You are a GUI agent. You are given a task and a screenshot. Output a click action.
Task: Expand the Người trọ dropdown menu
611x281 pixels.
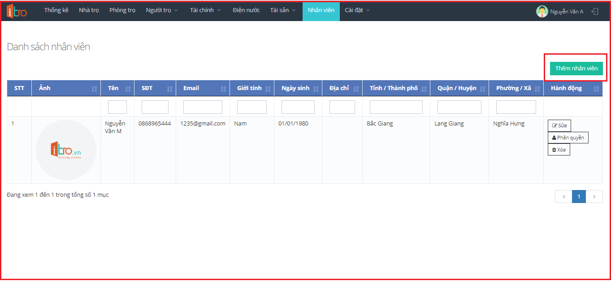coord(162,10)
